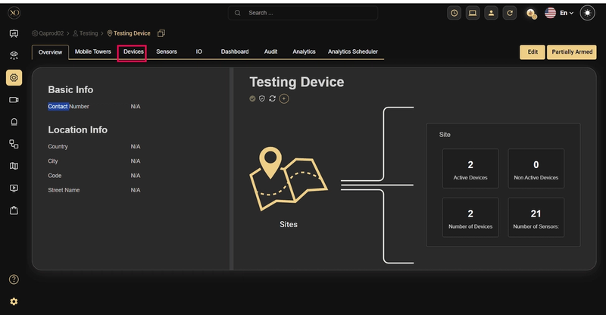The height and width of the screenshot is (315, 606).
Task: Click the circled plus icon under title
Action: click(284, 98)
